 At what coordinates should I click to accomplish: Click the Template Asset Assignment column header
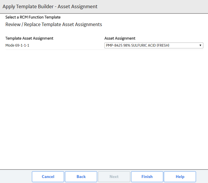click(x=29, y=38)
